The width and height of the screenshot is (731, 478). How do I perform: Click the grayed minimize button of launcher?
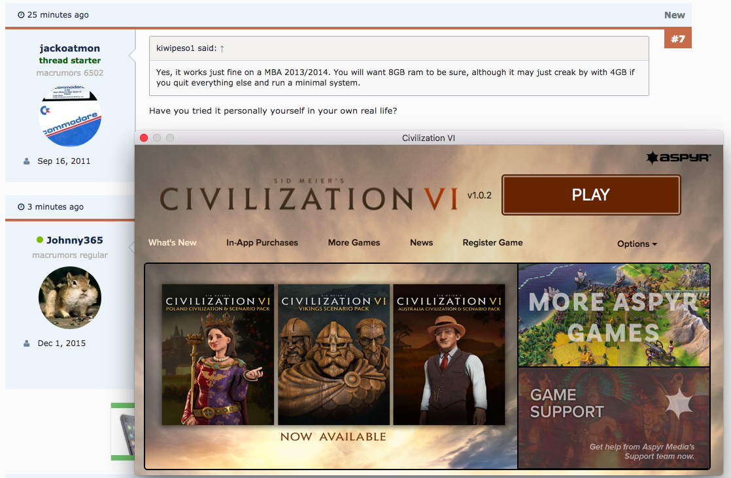tap(157, 138)
